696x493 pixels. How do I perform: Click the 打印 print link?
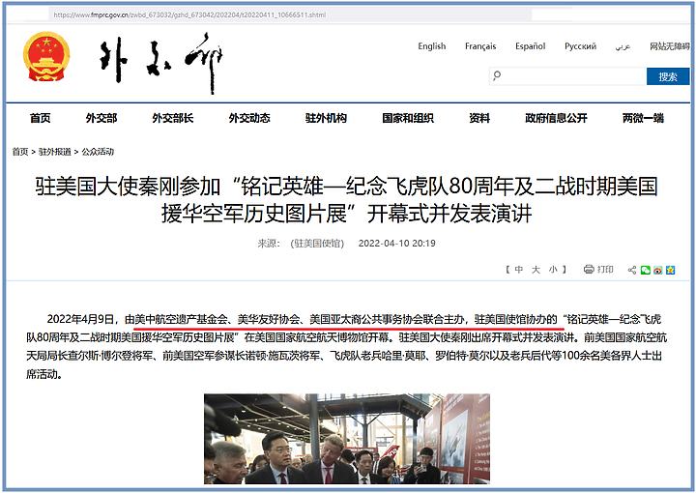coord(605,270)
